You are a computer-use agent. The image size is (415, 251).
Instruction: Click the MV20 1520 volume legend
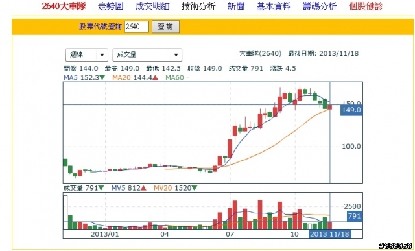175,188
